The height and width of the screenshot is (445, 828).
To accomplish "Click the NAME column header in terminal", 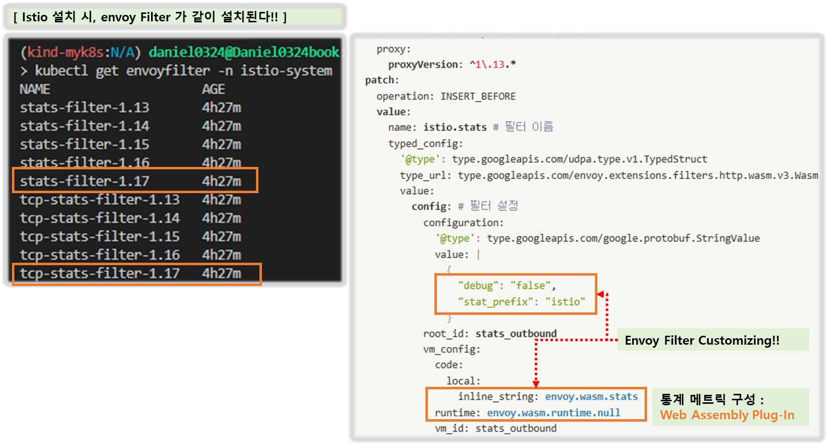I will coord(35,89).
